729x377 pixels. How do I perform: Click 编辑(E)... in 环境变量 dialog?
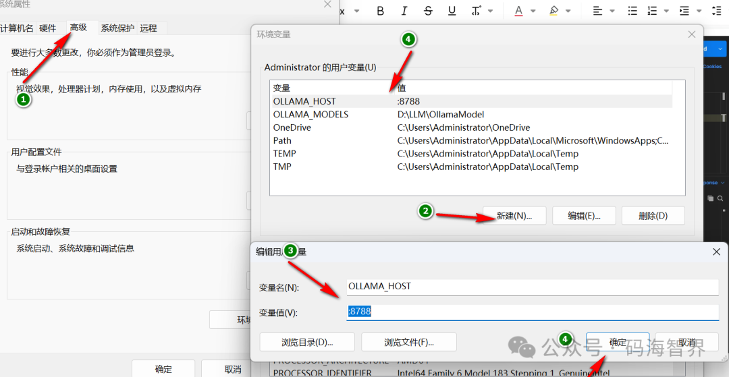coord(584,216)
